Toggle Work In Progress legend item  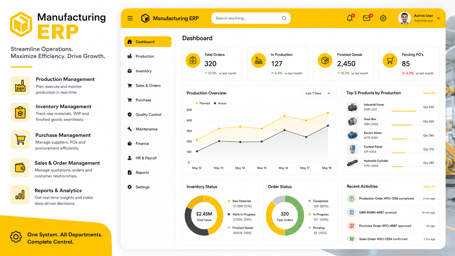242,214
